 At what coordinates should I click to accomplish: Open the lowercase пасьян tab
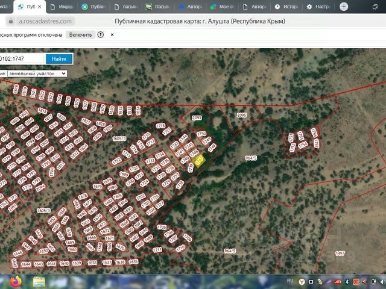[126, 7]
